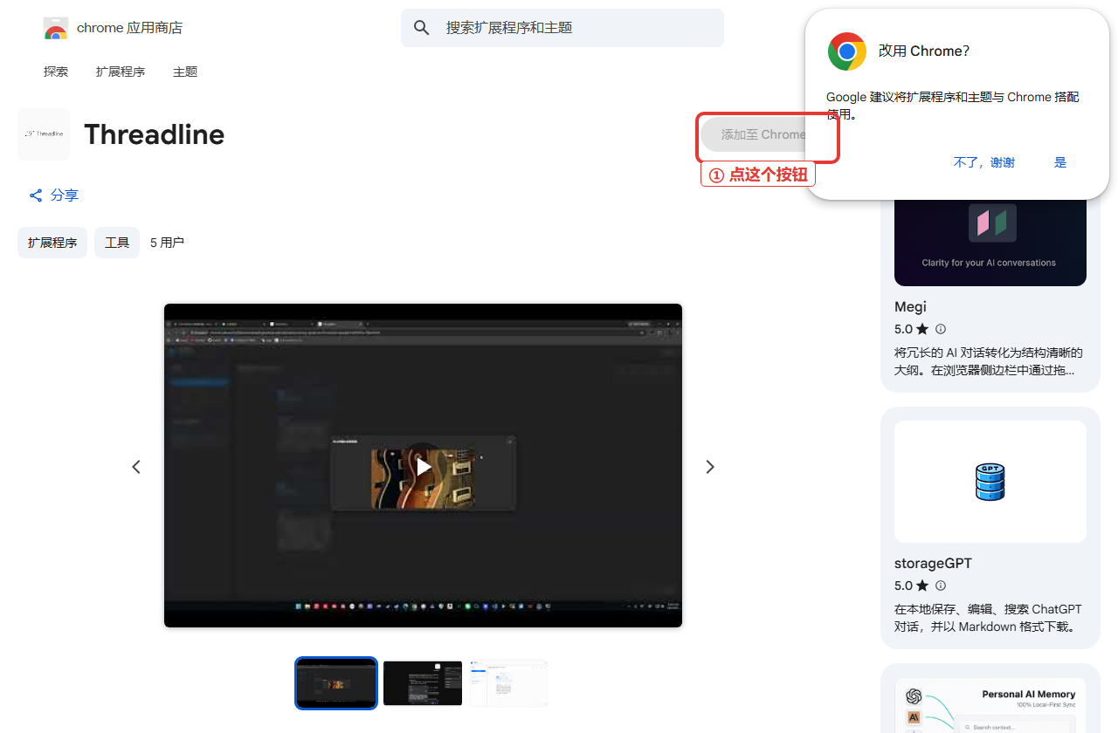Show previous screenshot with left arrow
The height and width of the screenshot is (733, 1118).
tap(136, 467)
